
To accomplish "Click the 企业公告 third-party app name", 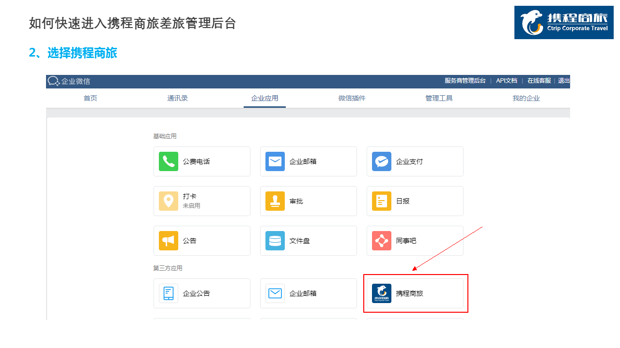I will 197,293.
